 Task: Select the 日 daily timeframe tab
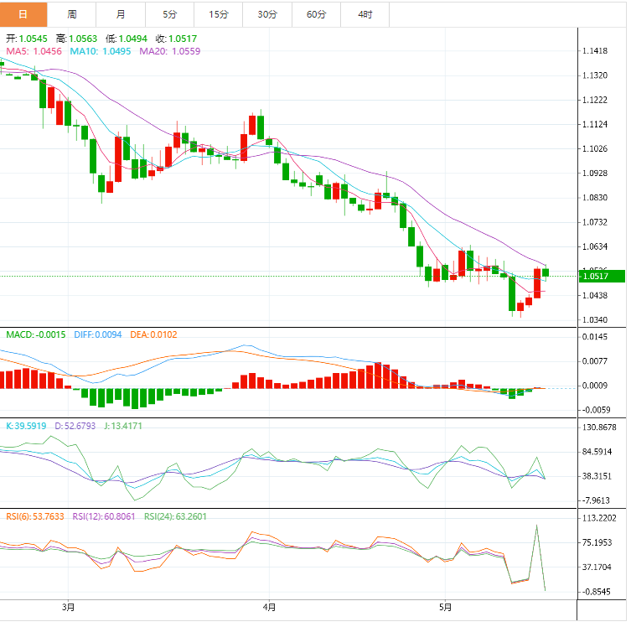[23, 14]
